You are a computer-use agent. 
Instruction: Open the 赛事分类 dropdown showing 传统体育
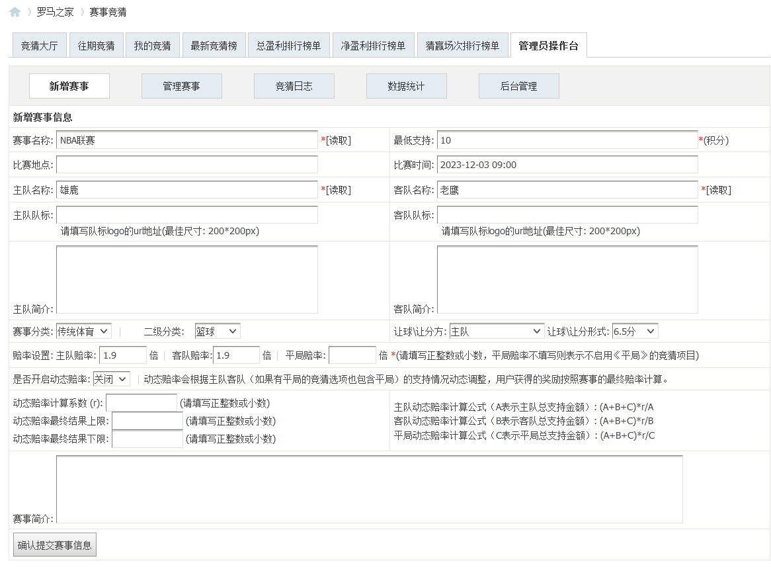click(84, 330)
